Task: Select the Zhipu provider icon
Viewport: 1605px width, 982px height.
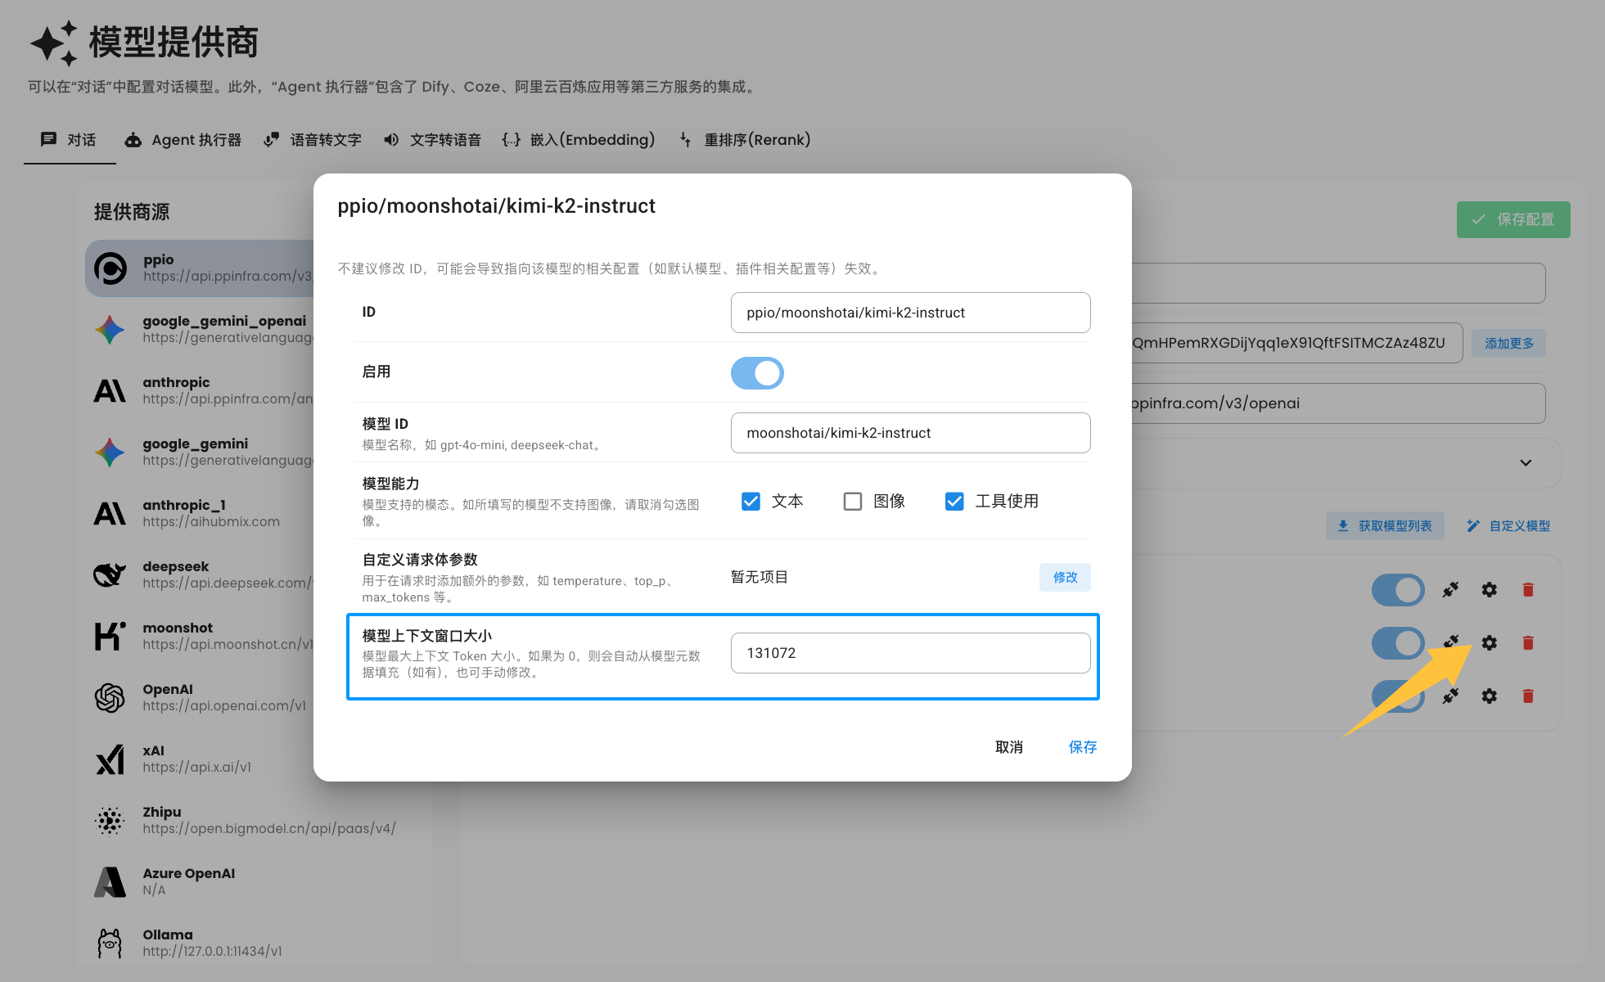Action: click(x=110, y=820)
